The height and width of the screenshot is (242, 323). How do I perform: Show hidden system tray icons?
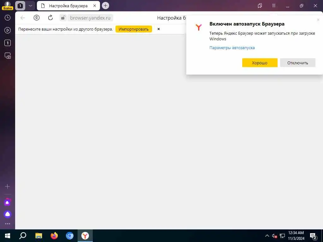267,236
